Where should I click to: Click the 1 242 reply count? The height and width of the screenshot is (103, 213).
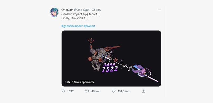(70, 91)
